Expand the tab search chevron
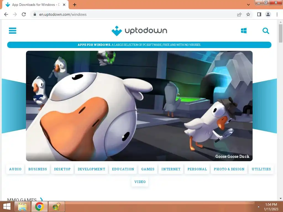The width and height of the screenshot is (283, 212). click(248, 5)
